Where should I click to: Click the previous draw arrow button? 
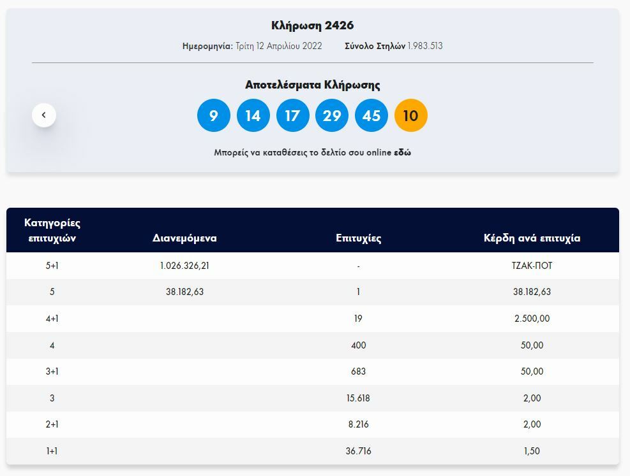coord(44,115)
